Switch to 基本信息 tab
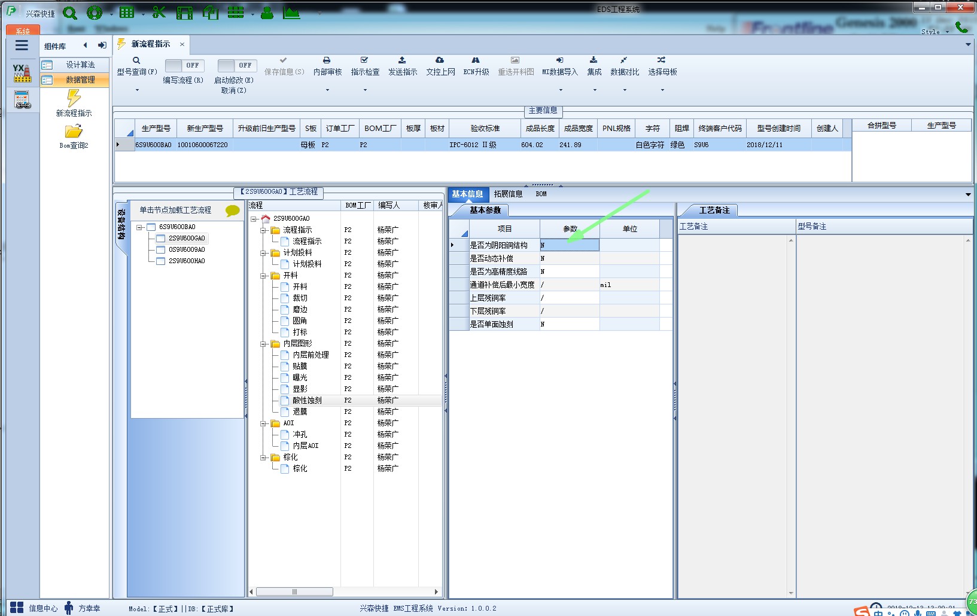The image size is (977, 616). click(468, 194)
